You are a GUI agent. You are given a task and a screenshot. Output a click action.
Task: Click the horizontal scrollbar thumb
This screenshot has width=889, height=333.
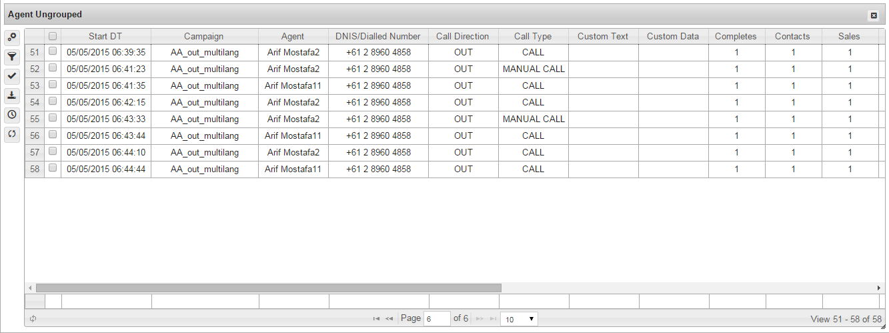(x=268, y=288)
